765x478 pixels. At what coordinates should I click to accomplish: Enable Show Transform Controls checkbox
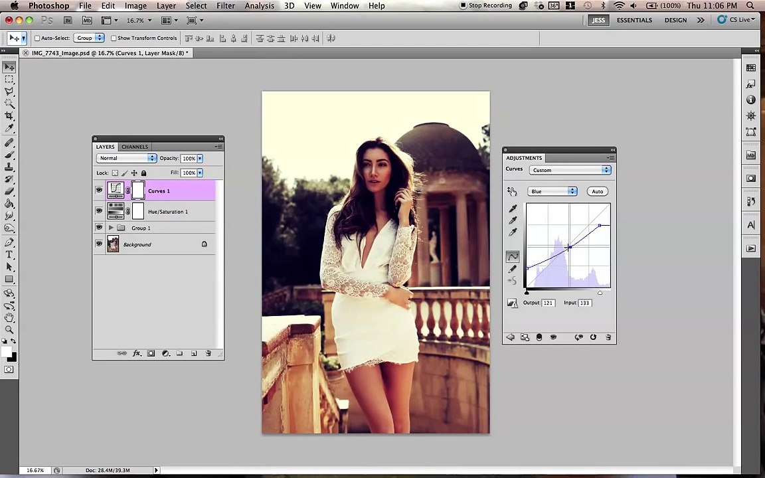(x=114, y=38)
